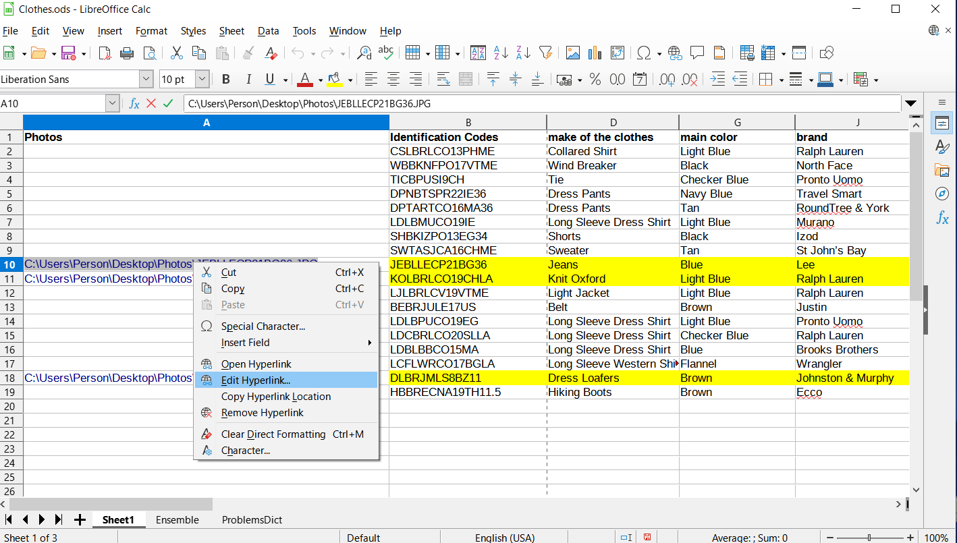Click the Copy icon in the toolbar
Image resolution: width=957 pixels, height=543 pixels.
coord(199,53)
